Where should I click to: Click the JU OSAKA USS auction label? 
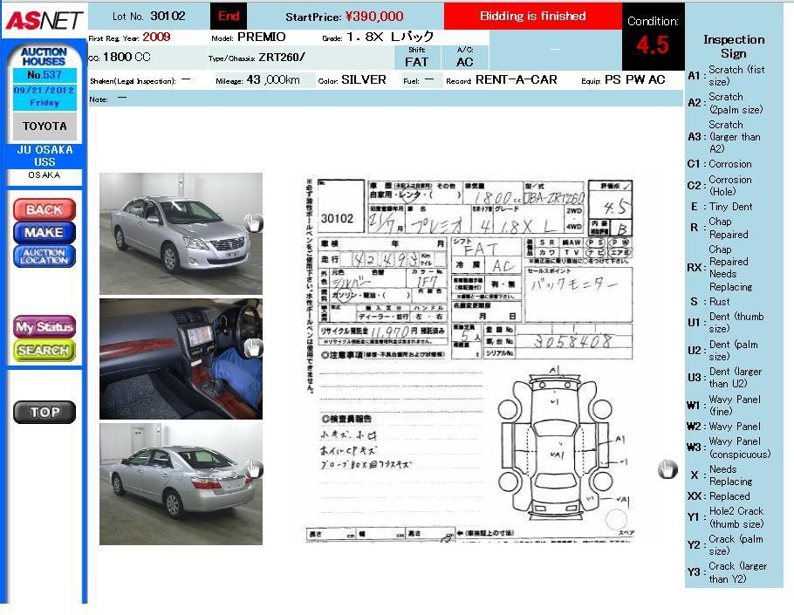(44, 156)
